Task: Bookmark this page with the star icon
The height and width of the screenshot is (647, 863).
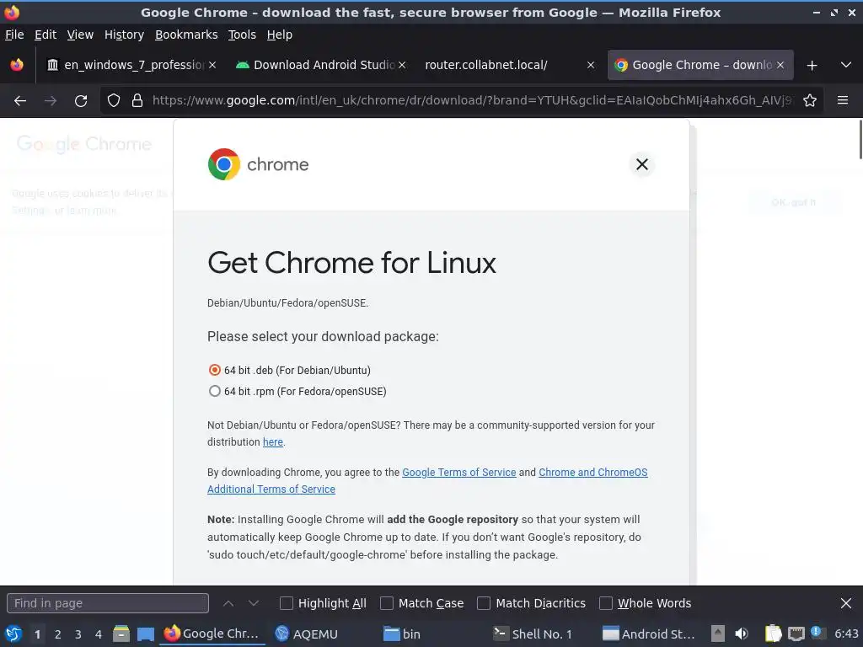Action: click(x=810, y=101)
